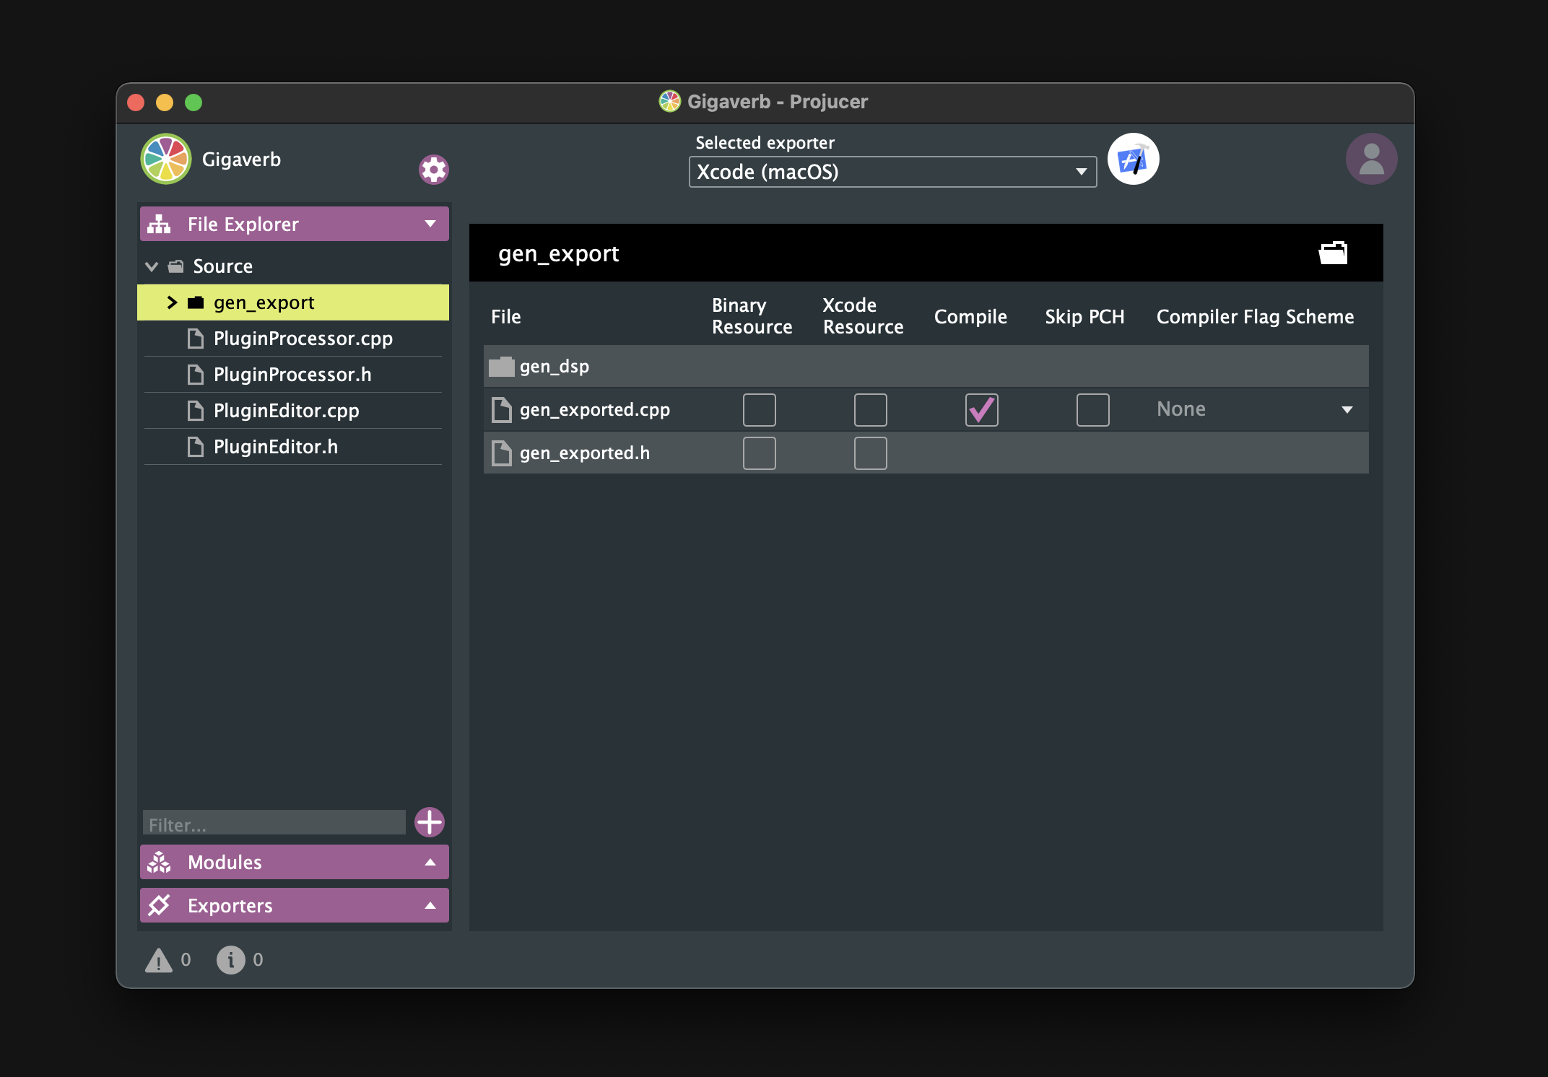The image size is (1548, 1077).
Task: Toggle Compile checkbox for gen_exported.cpp
Action: [x=980, y=409]
